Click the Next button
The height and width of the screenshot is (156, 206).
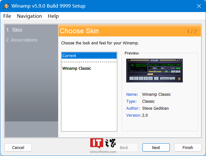pyautogui.click(x=156, y=147)
